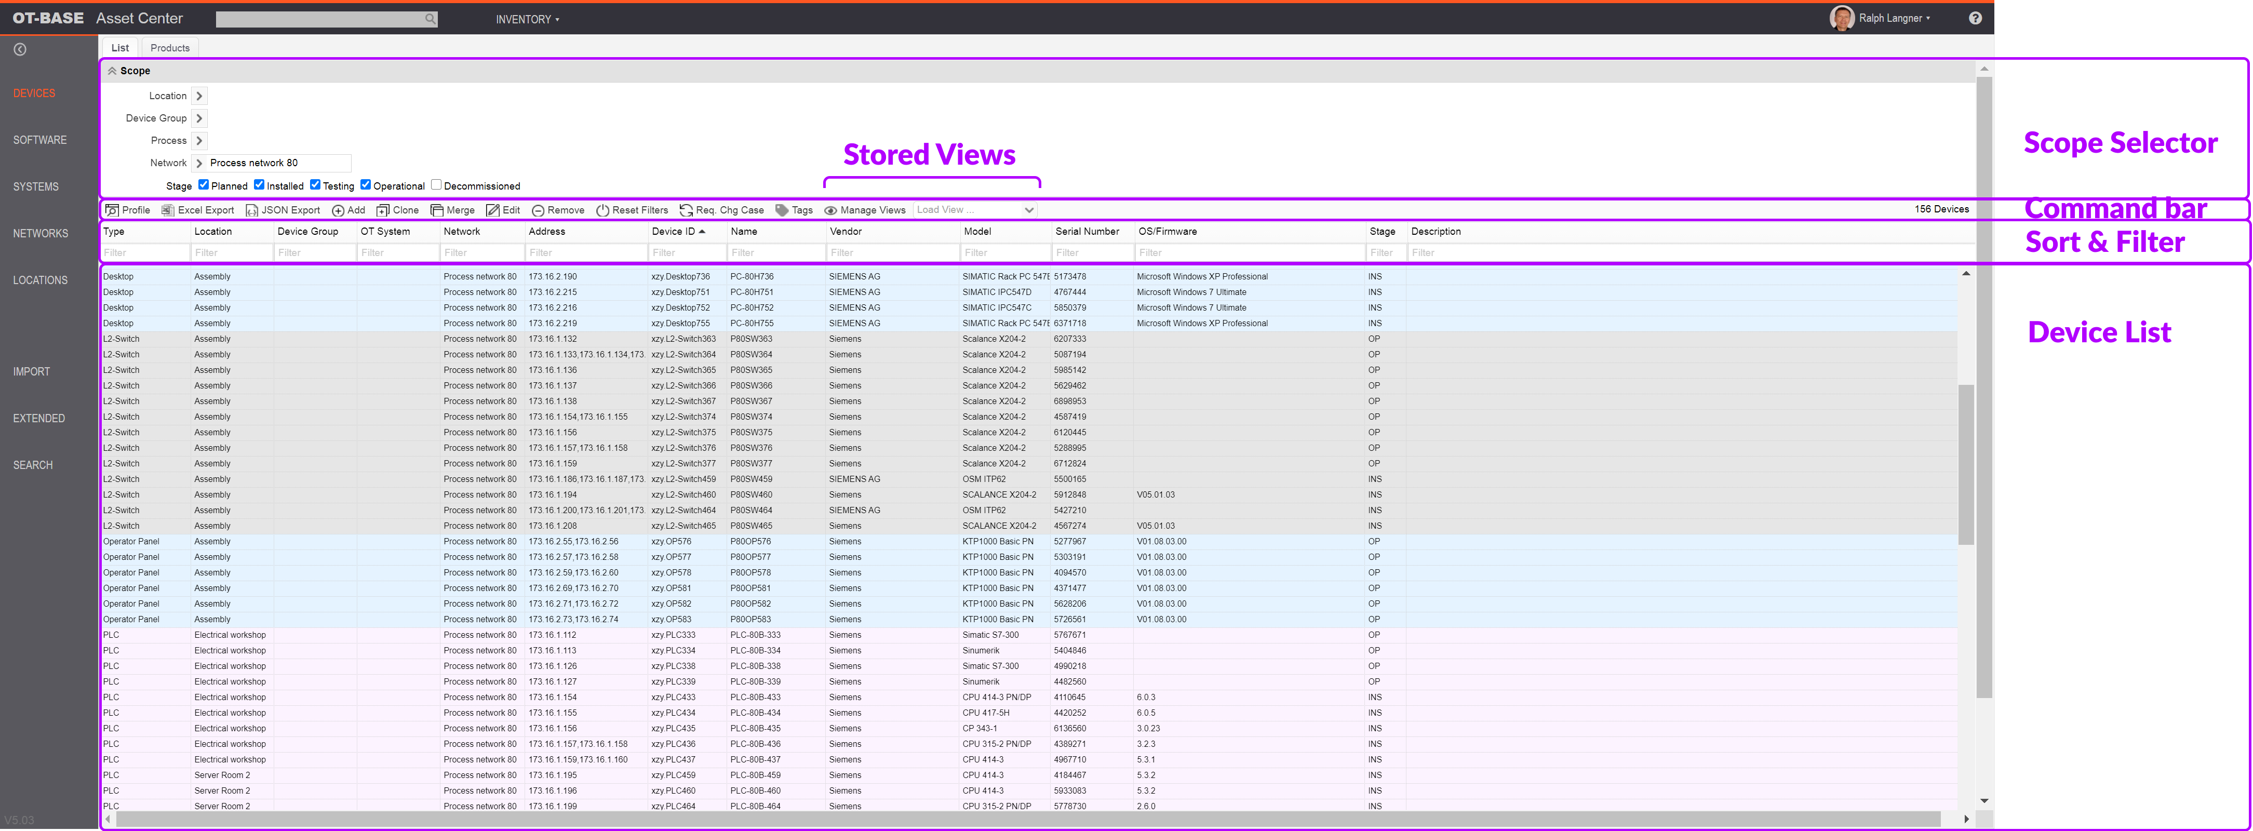This screenshot has width=2253, height=831.
Task: Open the Ralph Langner user menu
Action: 1894,18
